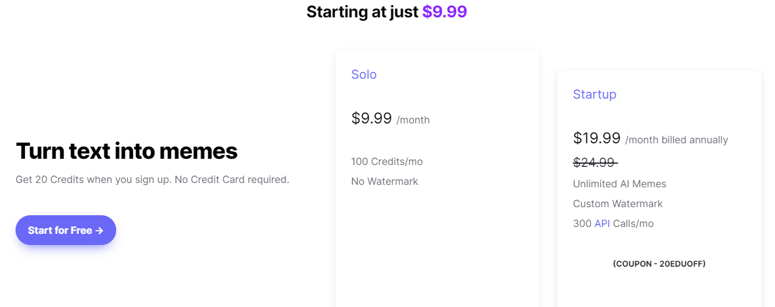Screen dimensions: 775x307
Task: Click the Start for Free button
Action: [x=65, y=230]
